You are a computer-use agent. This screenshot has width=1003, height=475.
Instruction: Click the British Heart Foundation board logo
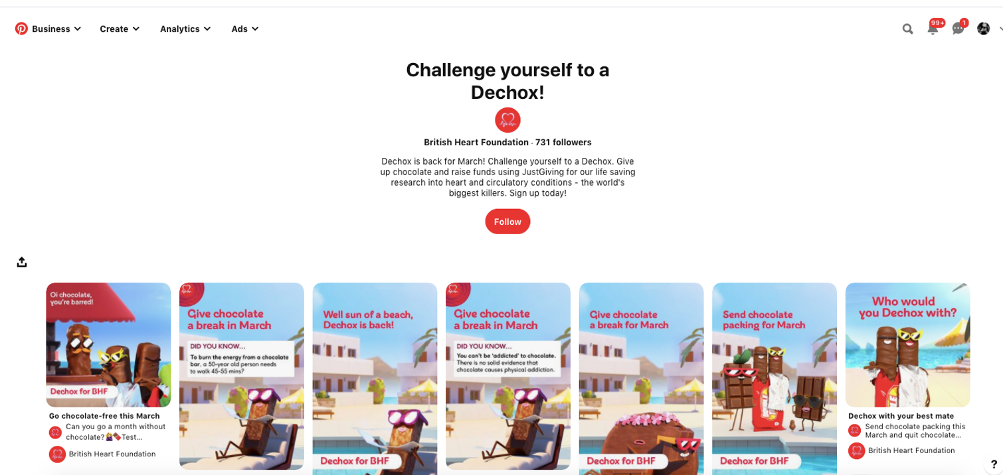507,120
